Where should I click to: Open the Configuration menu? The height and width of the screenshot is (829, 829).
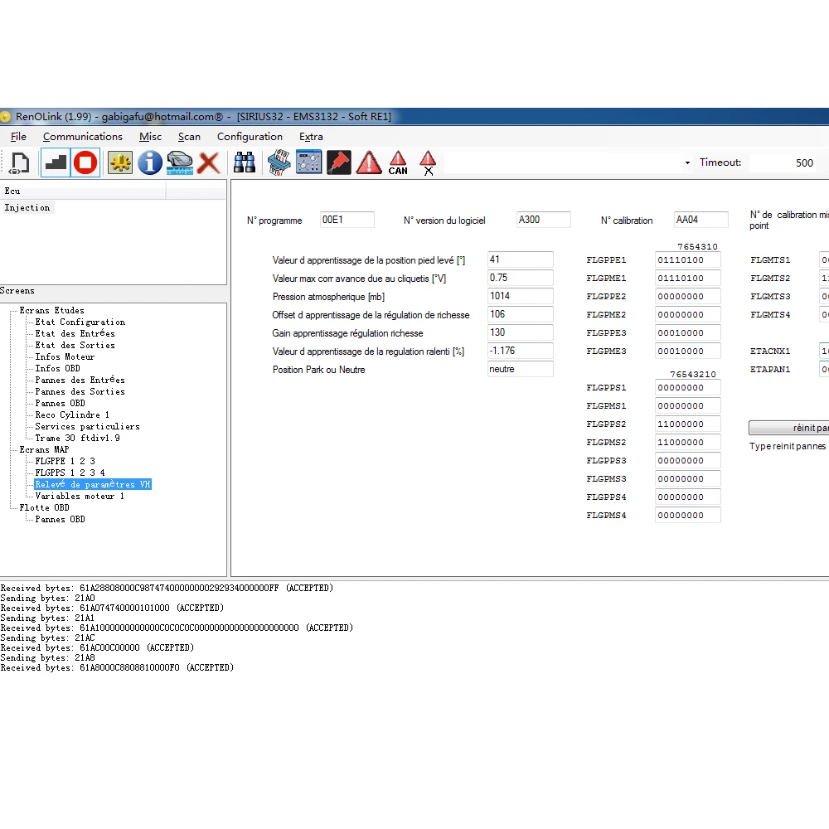pyautogui.click(x=250, y=137)
